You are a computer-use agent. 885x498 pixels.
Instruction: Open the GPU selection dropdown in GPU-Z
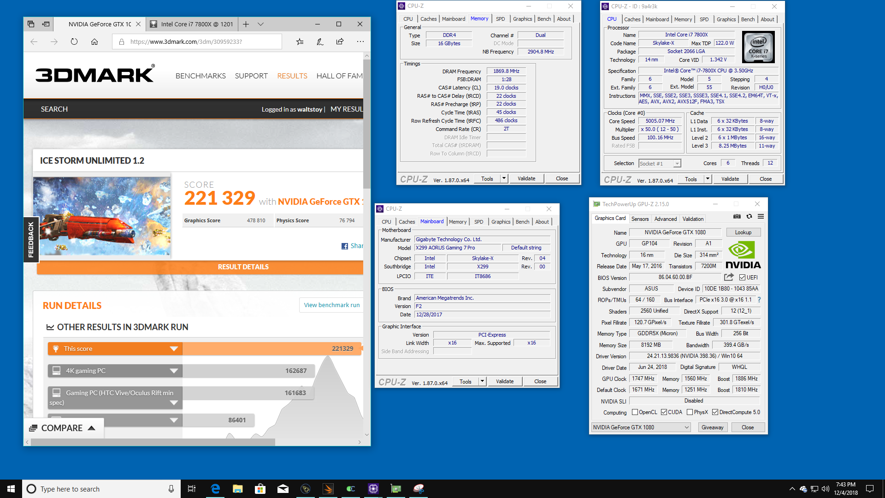pyautogui.click(x=641, y=427)
